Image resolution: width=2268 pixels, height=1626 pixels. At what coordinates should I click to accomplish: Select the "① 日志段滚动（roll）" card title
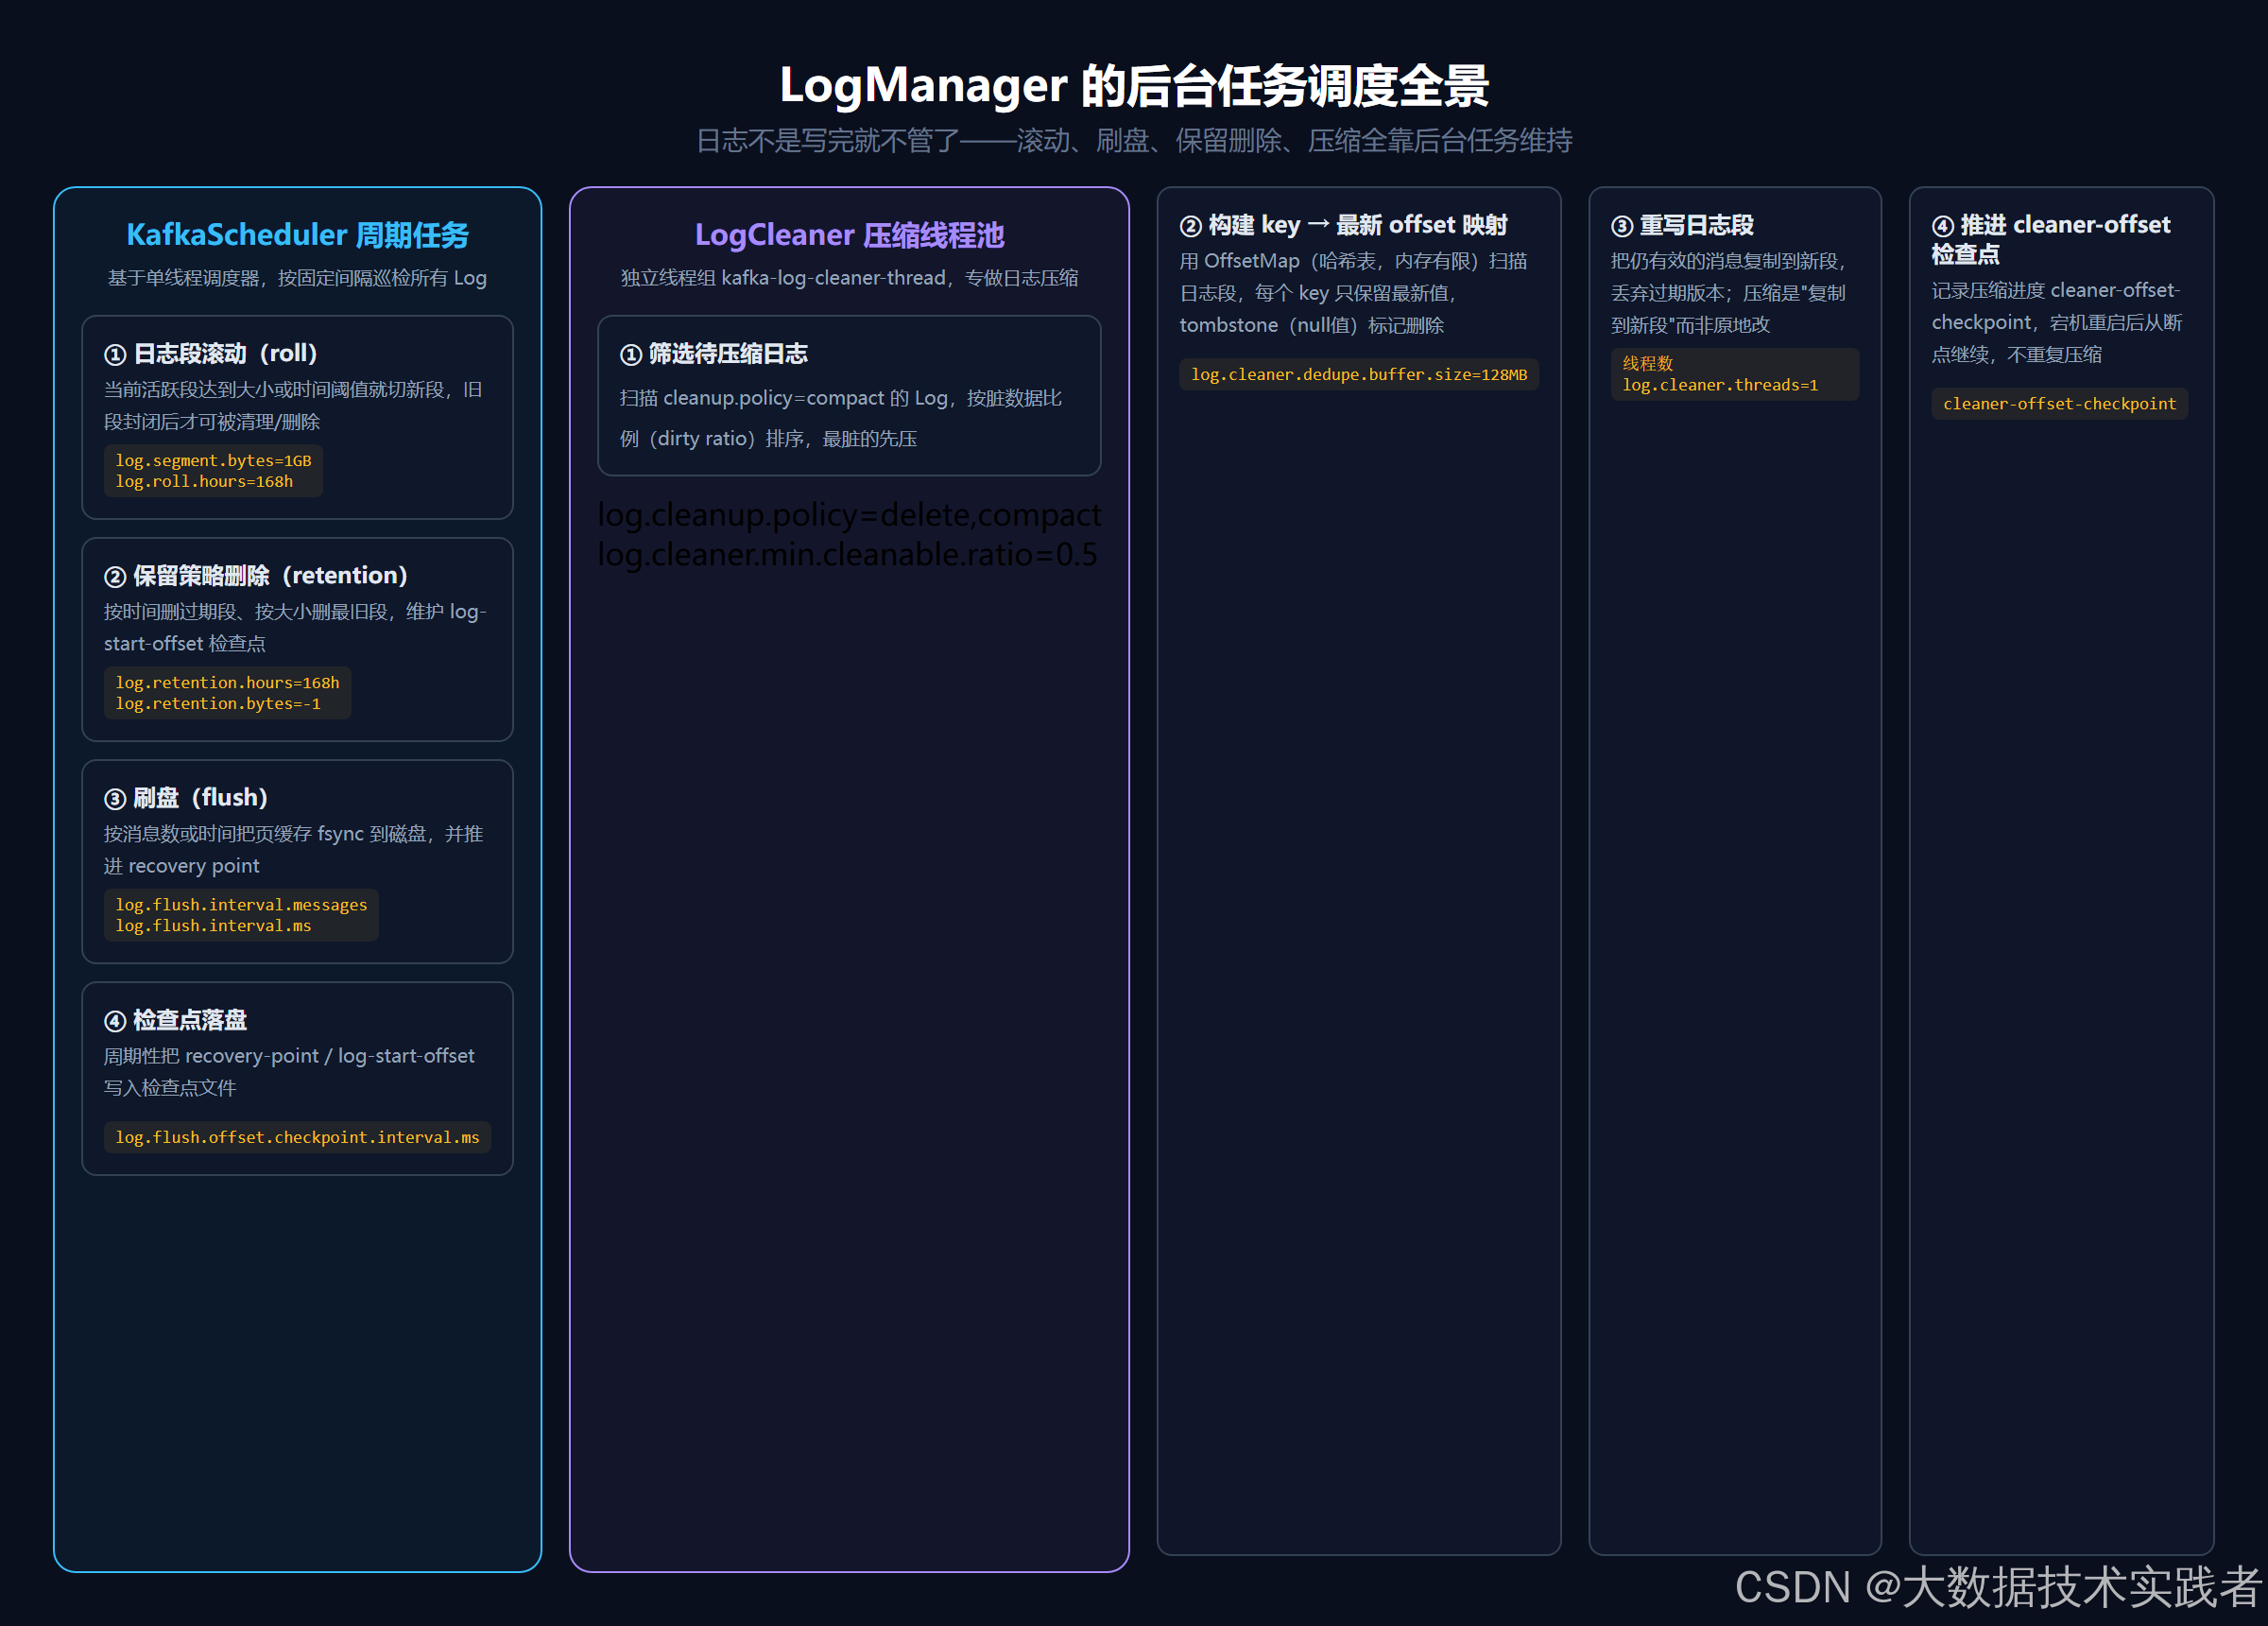coord(210,354)
